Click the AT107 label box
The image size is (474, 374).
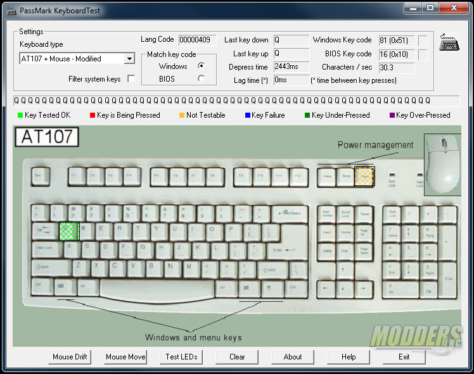47,137
